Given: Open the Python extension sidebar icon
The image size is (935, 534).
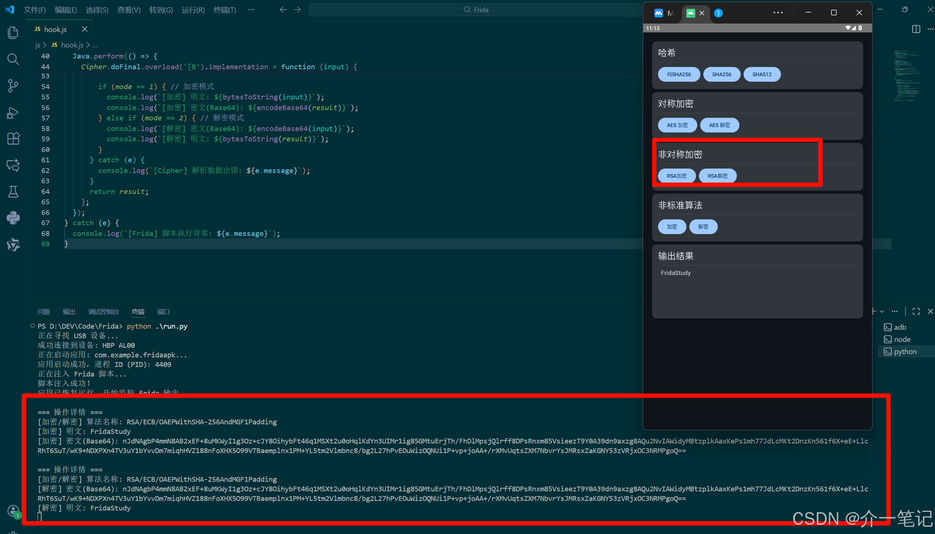Looking at the screenshot, I should (x=13, y=218).
